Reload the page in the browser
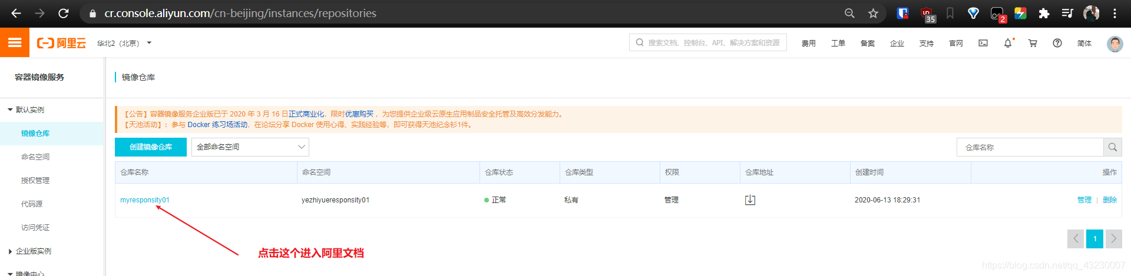This screenshot has width=1131, height=276. [x=64, y=13]
